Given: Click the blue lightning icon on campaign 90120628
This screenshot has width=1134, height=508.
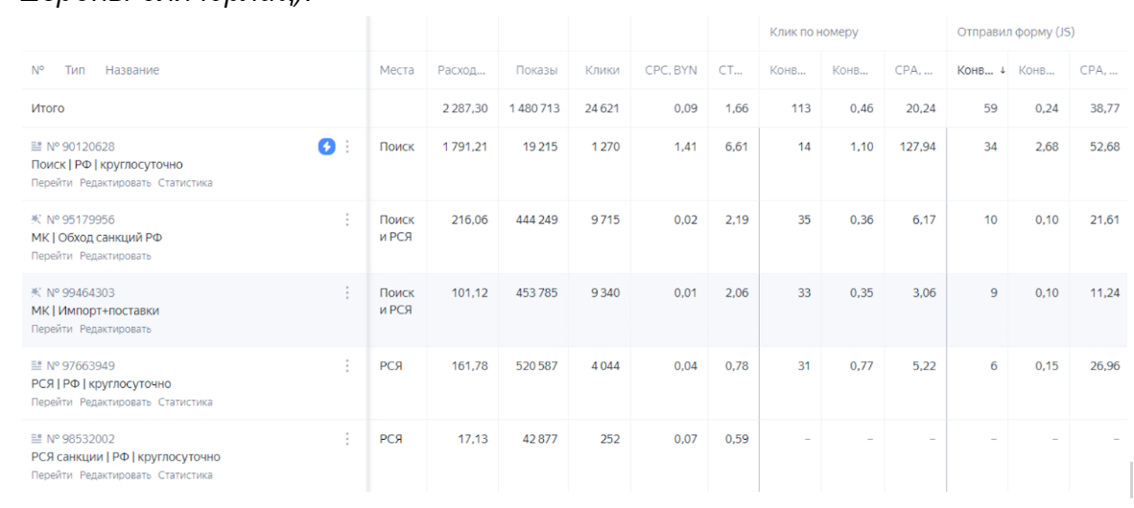Looking at the screenshot, I should click(327, 147).
